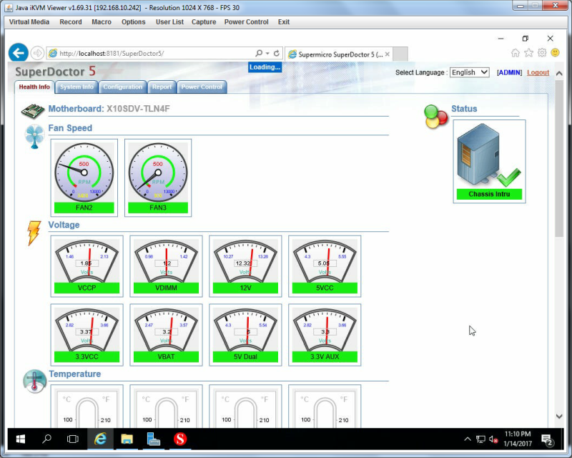Click the ADMIN user link
The width and height of the screenshot is (572, 458).
pos(509,72)
